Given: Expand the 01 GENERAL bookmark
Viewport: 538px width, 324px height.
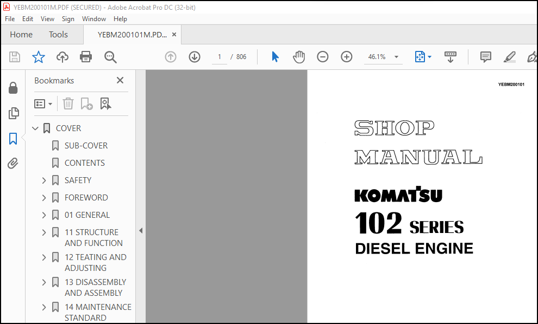Looking at the screenshot, I should click(x=44, y=215).
